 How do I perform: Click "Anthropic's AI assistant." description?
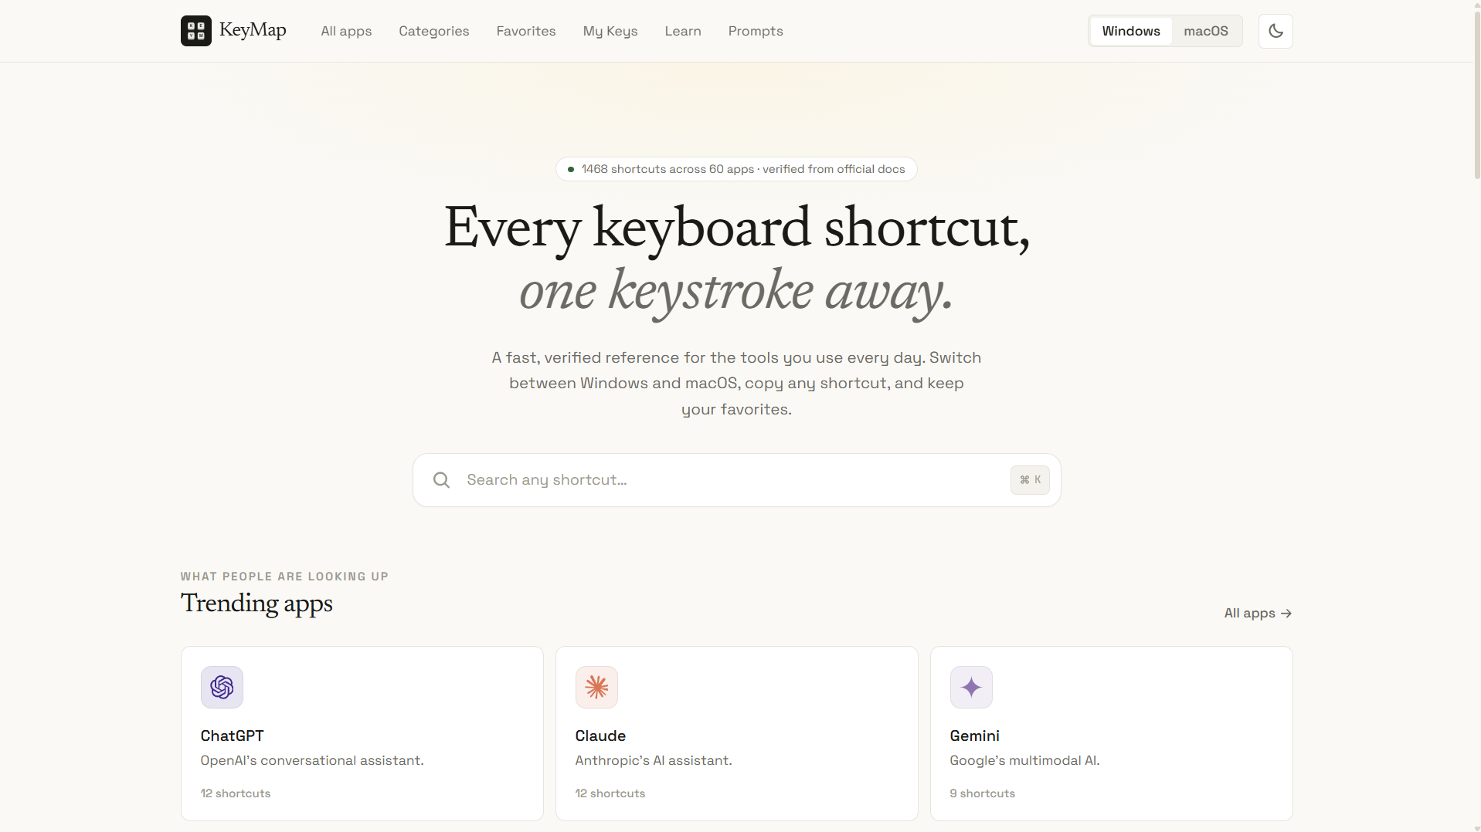tap(654, 760)
